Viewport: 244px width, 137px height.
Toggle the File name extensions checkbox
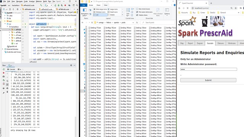pyautogui.click(x=137, y=12)
